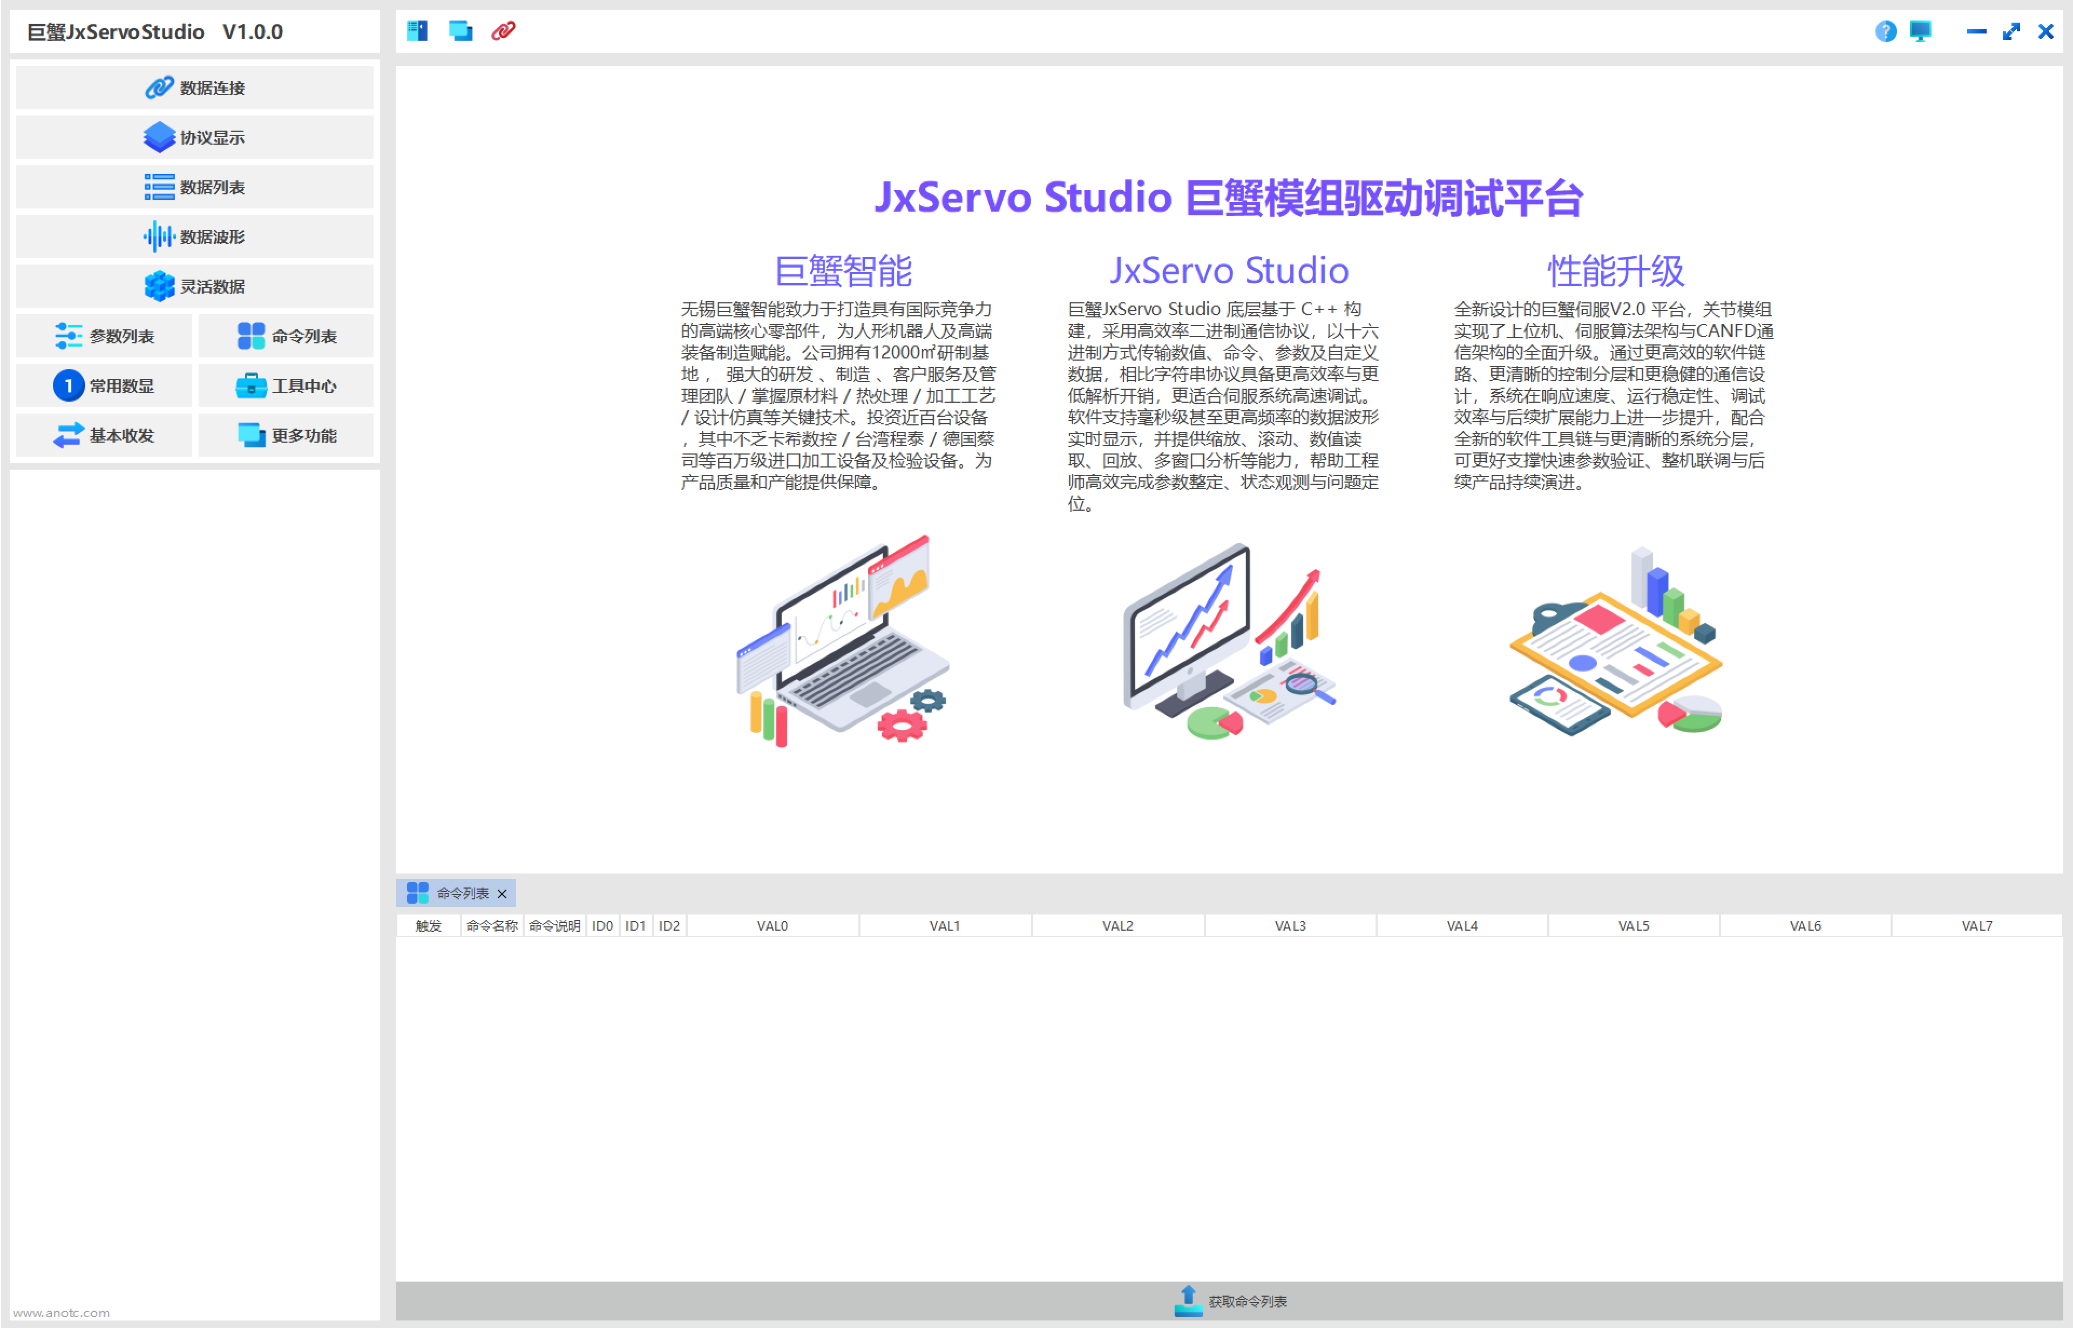Click the monitor display icon top right
The height and width of the screenshot is (1328, 2073).
(1920, 31)
